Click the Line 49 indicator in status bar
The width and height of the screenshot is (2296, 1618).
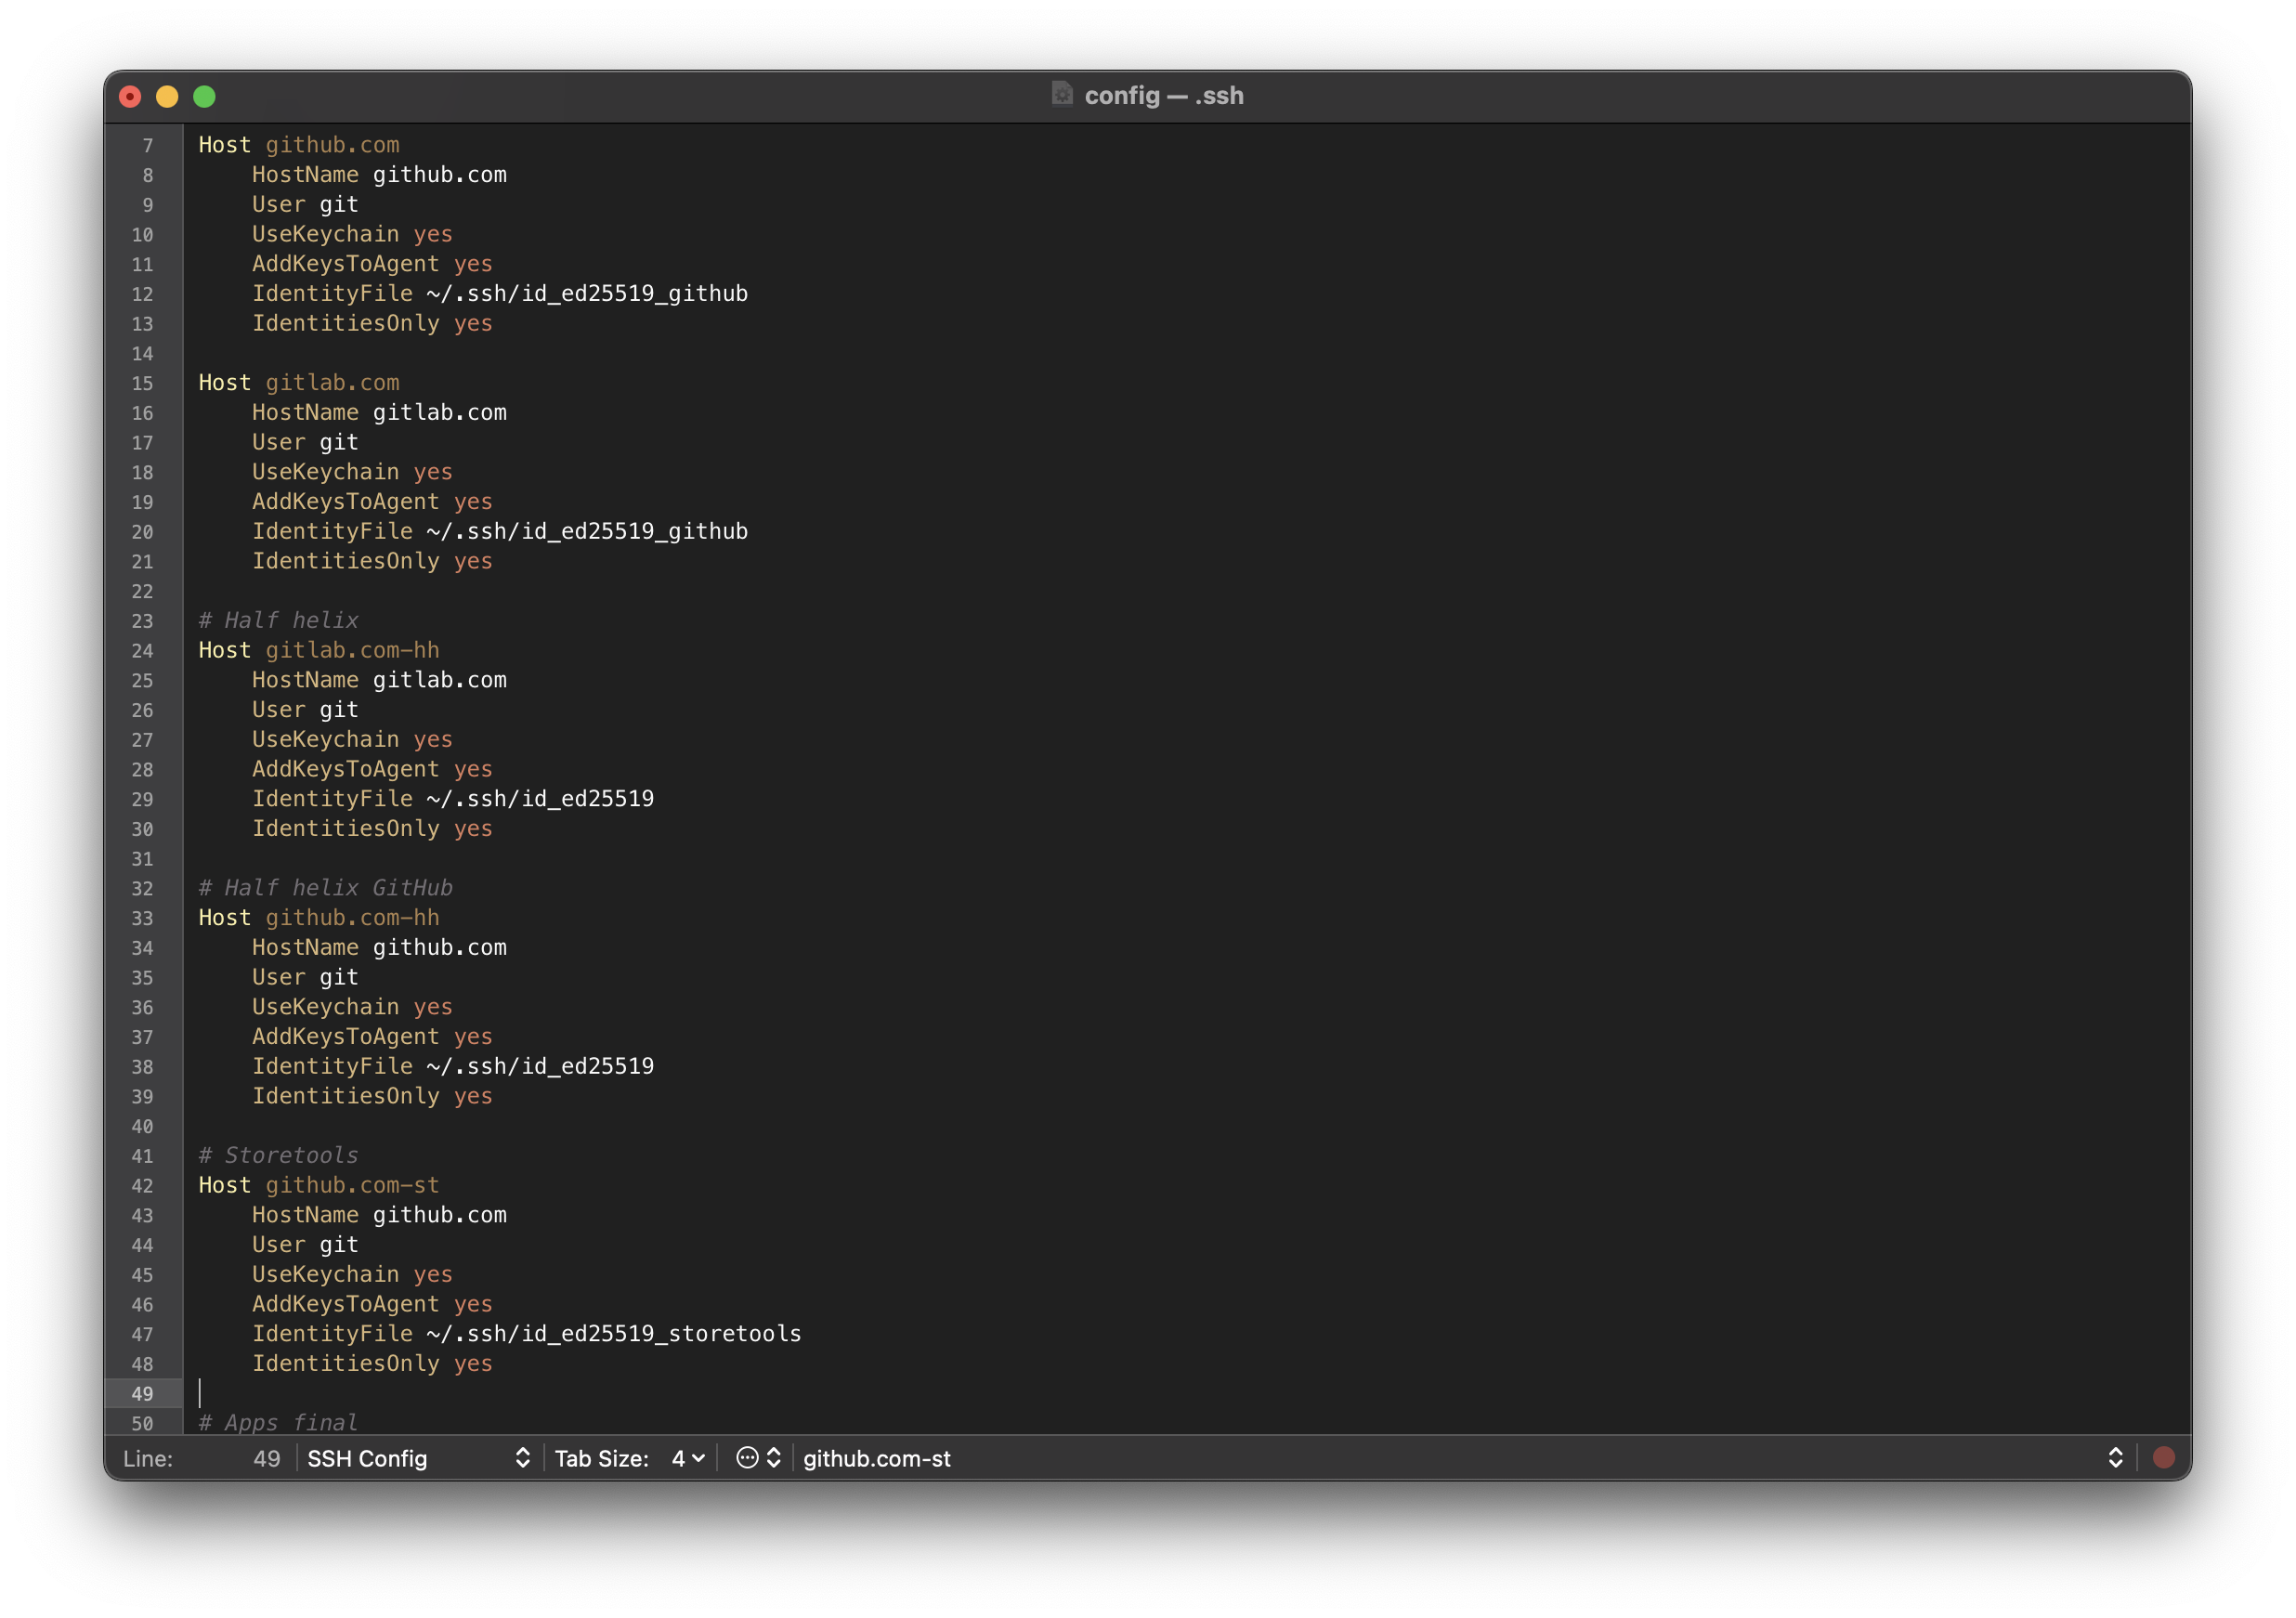click(202, 1458)
